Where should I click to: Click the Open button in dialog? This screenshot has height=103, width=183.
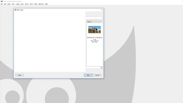coord(88,75)
